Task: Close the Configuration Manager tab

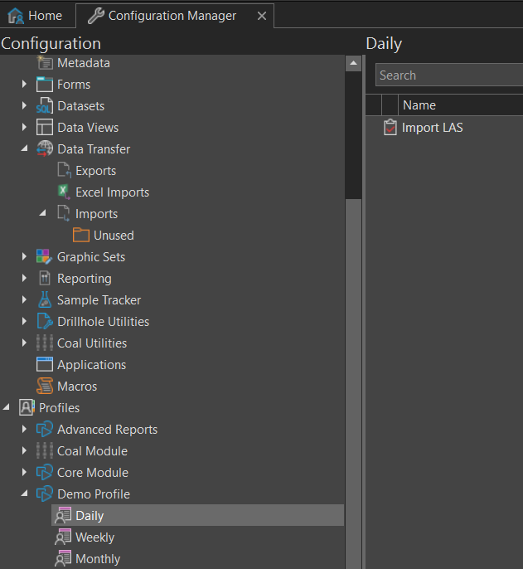Action: coord(262,16)
